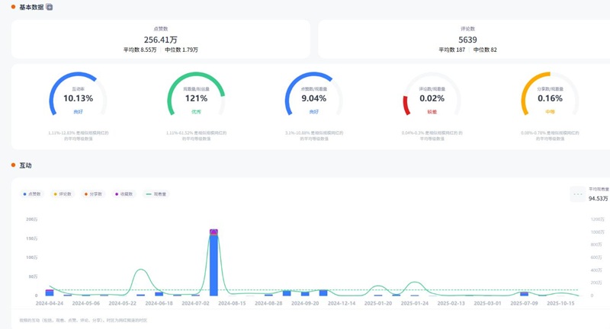Click the copy icon beside 基本数据
The height and width of the screenshot is (329, 610).
(50, 7)
